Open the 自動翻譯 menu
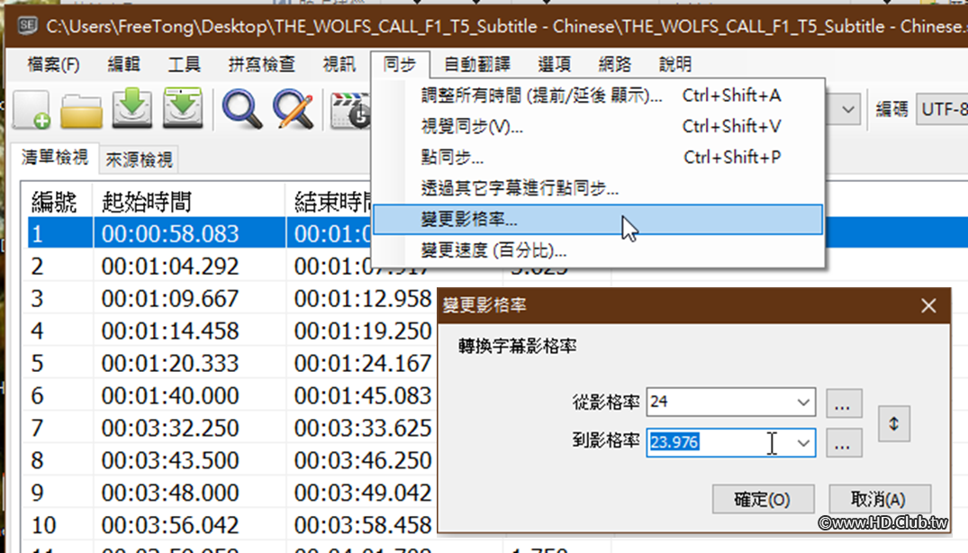 [477, 64]
